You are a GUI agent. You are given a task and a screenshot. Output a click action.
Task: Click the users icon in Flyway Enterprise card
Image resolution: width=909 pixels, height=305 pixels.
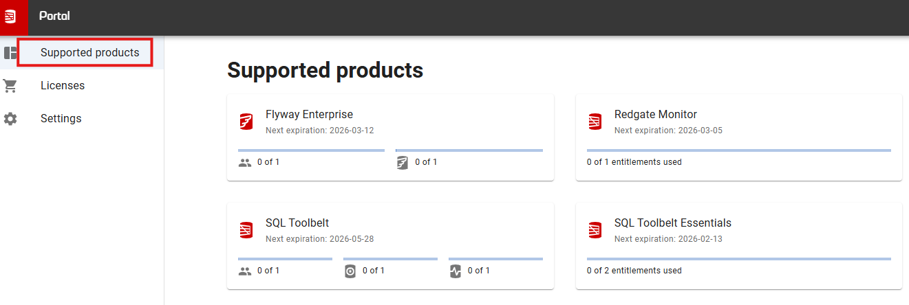point(245,163)
